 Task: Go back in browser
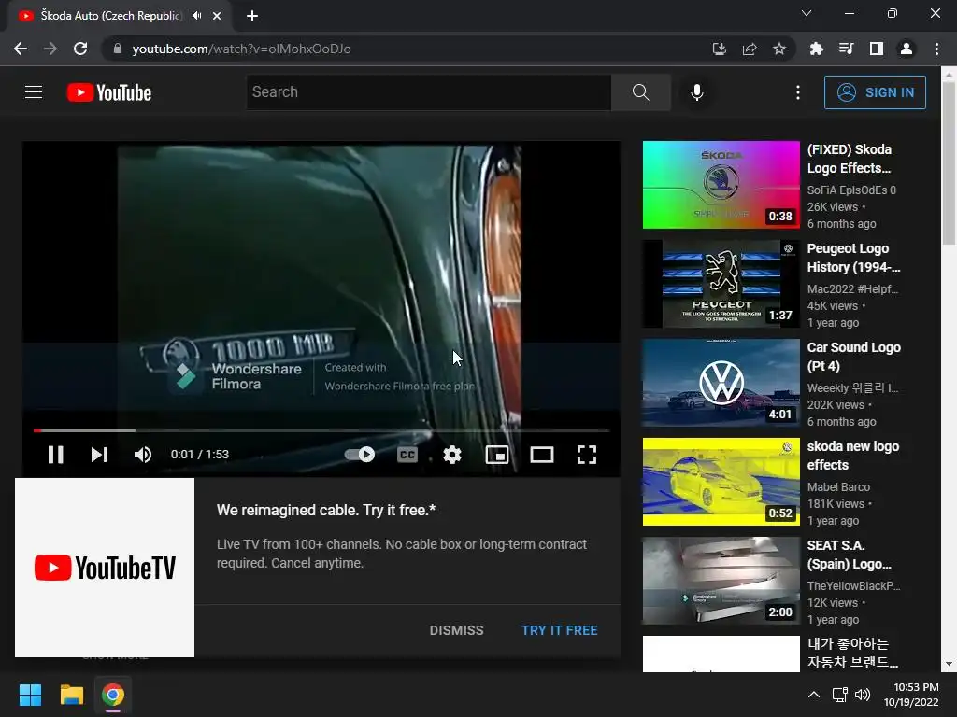pyautogui.click(x=21, y=49)
